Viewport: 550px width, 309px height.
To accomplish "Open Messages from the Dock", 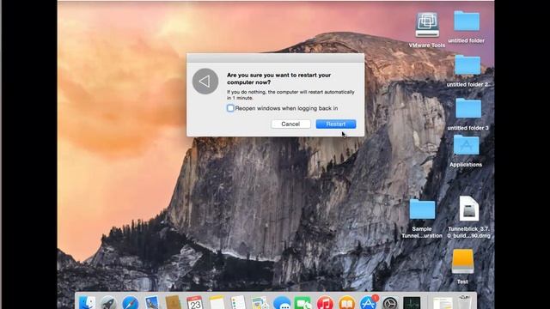I will click(x=282, y=303).
